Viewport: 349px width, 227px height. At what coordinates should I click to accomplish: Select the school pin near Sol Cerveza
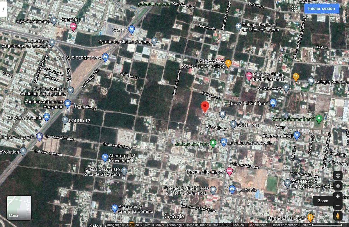(222, 114)
